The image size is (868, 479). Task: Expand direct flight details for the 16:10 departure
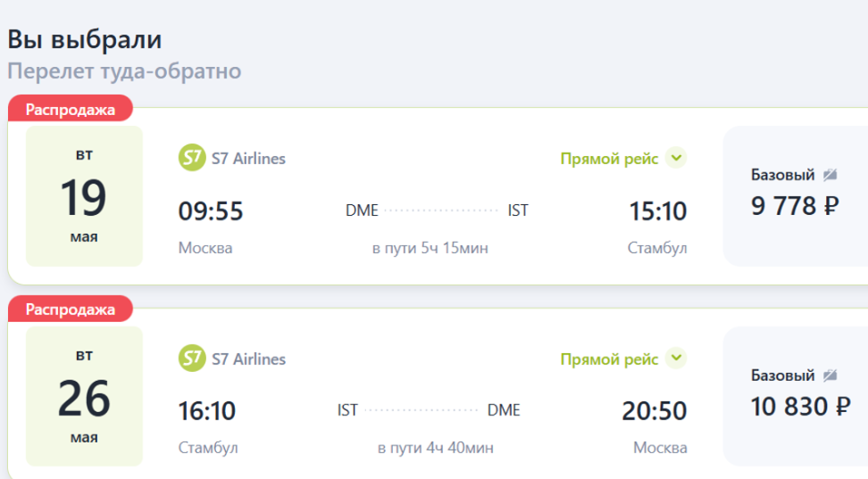tap(676, 359)
